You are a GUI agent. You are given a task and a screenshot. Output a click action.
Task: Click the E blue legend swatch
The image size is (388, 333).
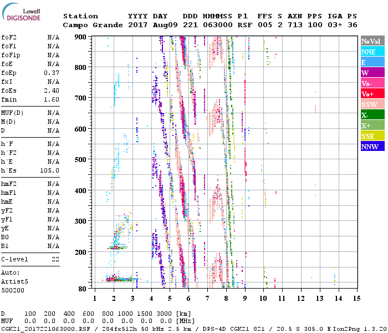click(x=372, y=62)
